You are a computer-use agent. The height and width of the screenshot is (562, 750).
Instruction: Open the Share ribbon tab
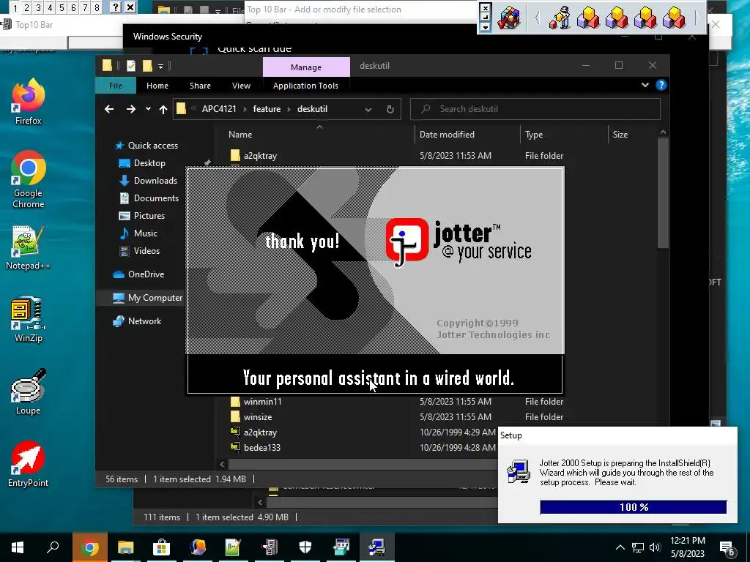coord(200,86)
